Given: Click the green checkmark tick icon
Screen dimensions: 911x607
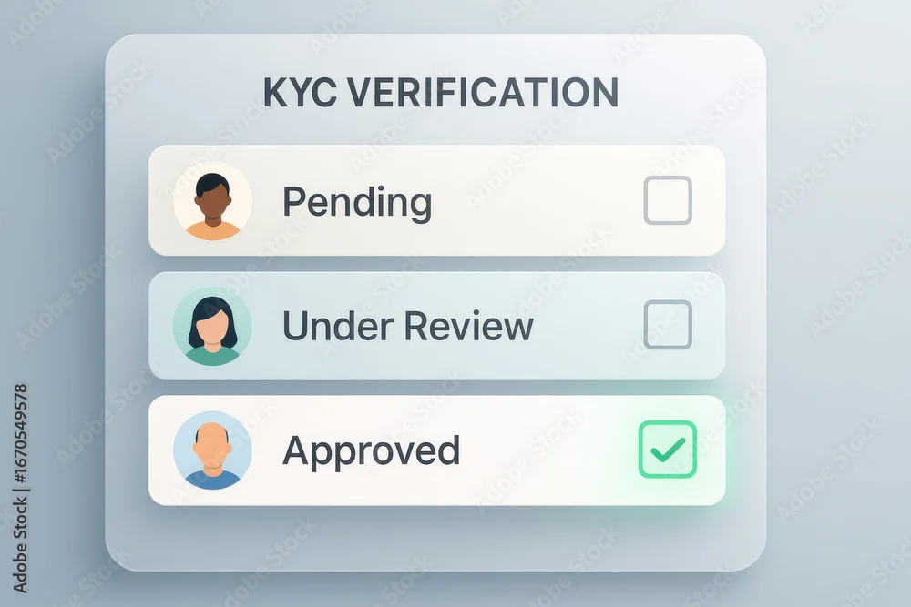Looking at the screenshot, I should 668,450.
